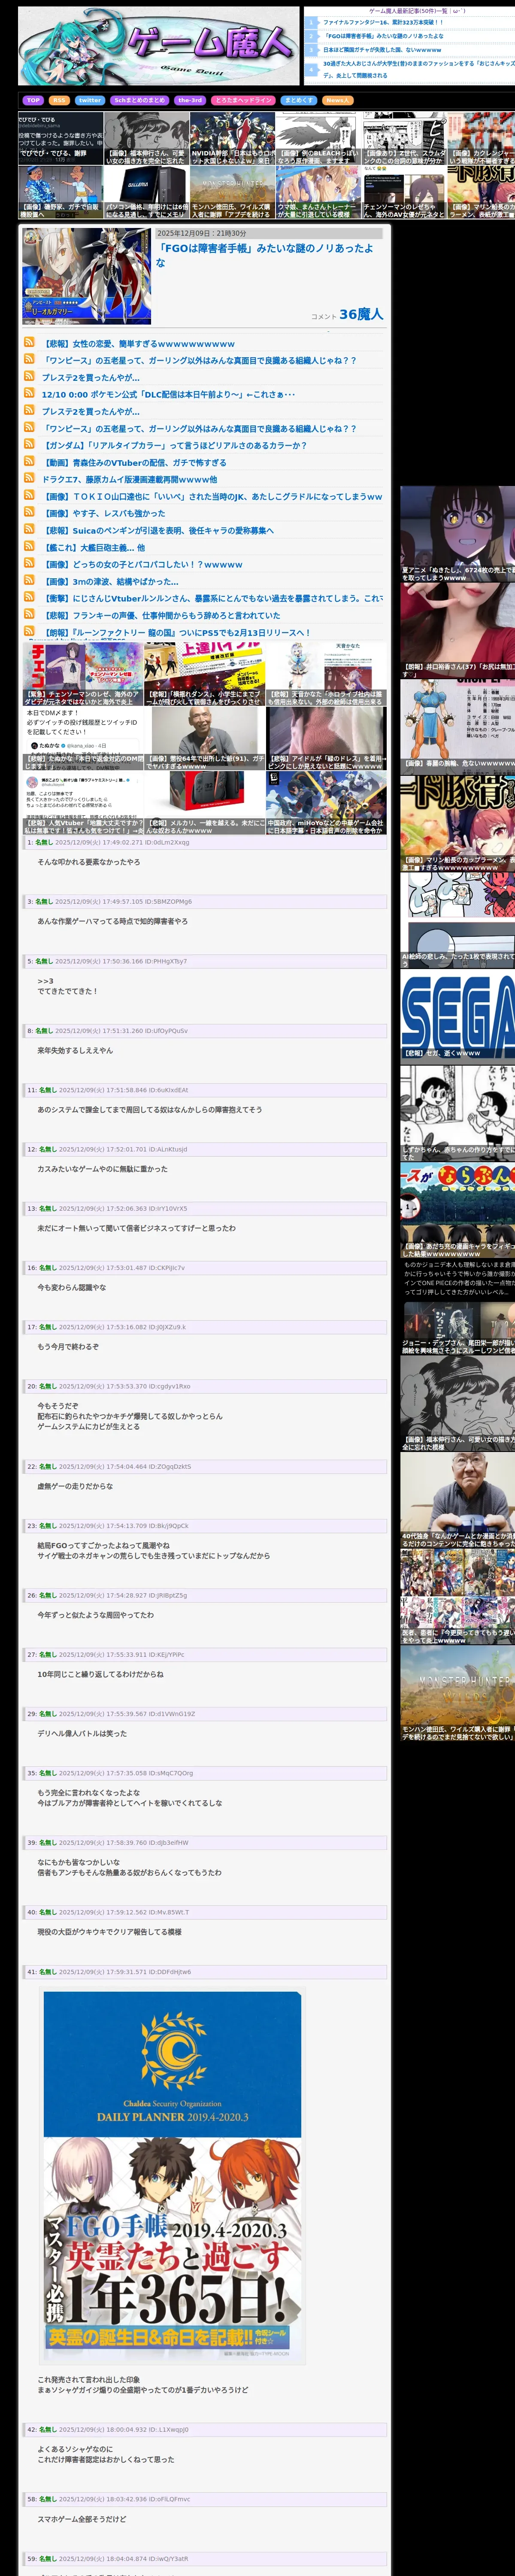
Task: Click RSS icon beside にじさんじVtuberルンルン headline
Action: [x=30, y=597]
